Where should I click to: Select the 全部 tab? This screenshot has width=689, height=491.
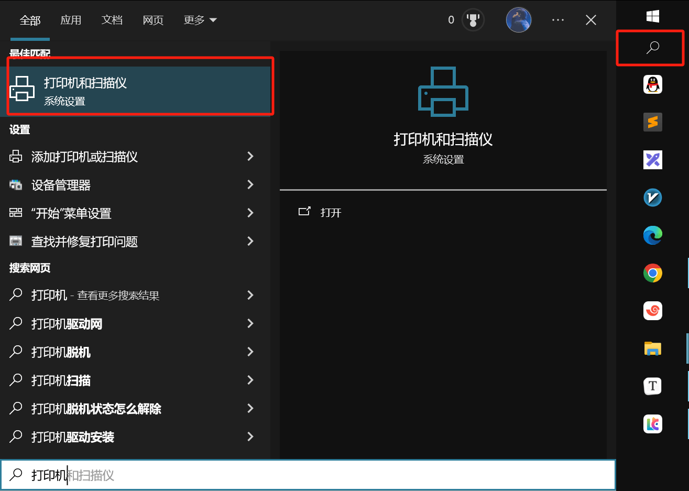click(30, 20)
